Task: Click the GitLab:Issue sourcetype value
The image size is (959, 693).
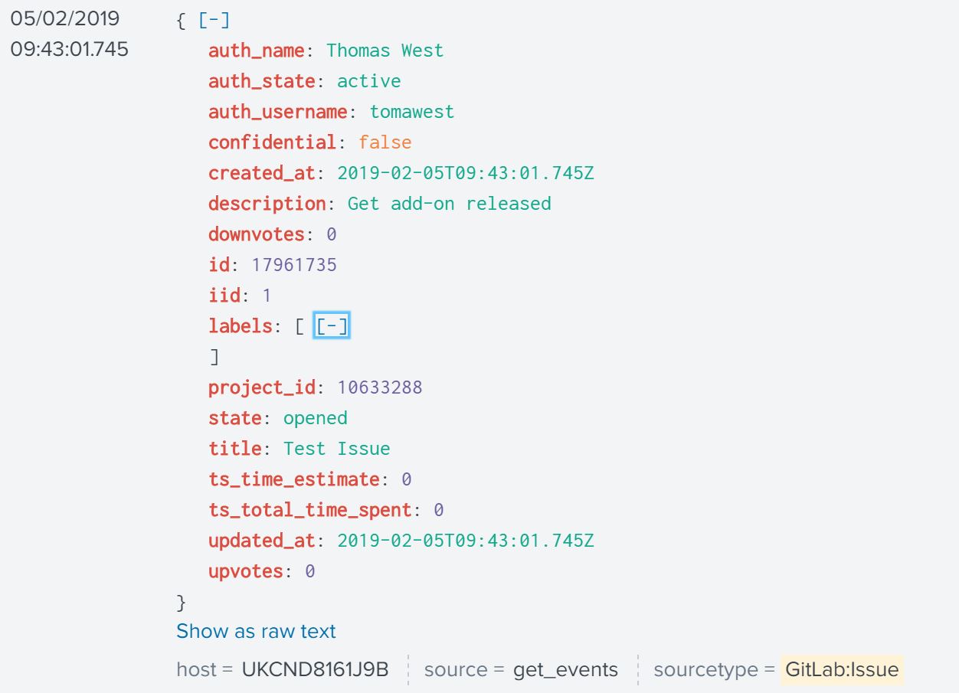Action: [x=842, y=670]
